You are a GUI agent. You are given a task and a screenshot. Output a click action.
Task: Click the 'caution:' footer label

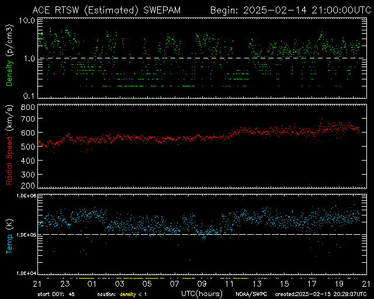[x=106, y=295]
